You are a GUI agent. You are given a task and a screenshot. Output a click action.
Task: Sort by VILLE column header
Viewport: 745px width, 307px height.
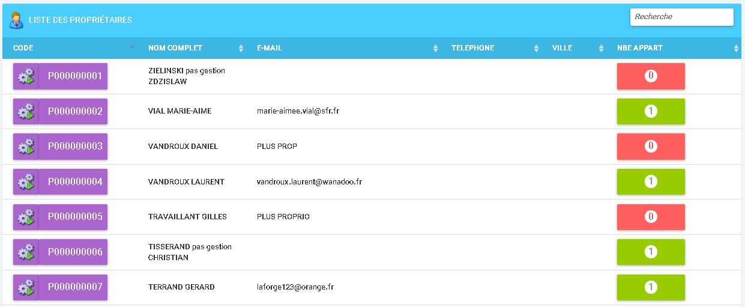(x=563, y=48)
